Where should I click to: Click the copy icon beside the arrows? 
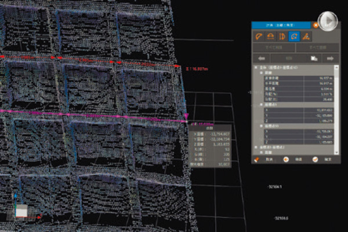[x=313, y=58]
